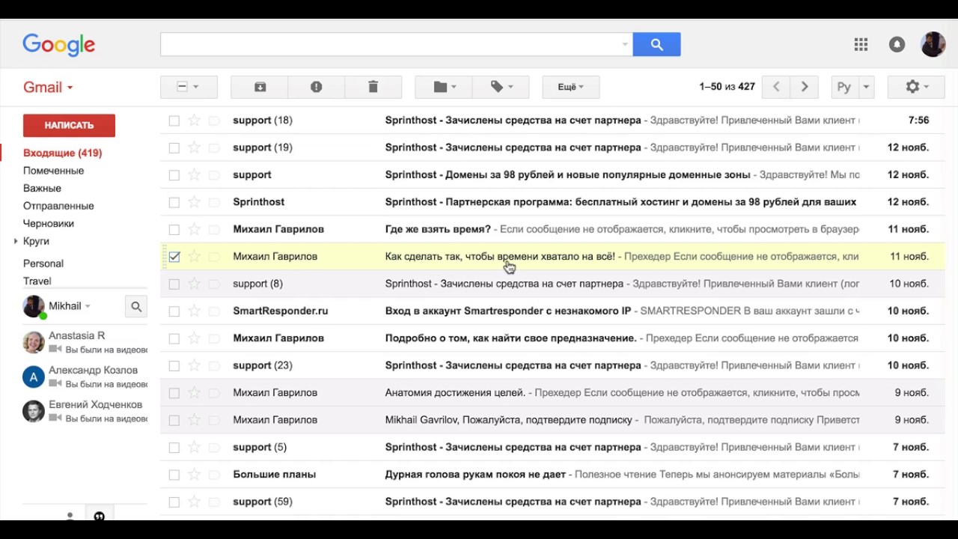Go to the next page of messages
The height and width of the screenshot is (539, 958).
coord(805,87)
